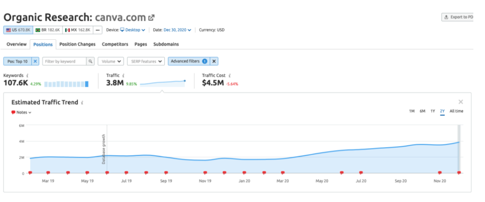
Task: Switch to the Competitors tab
Action: [115, 44]
